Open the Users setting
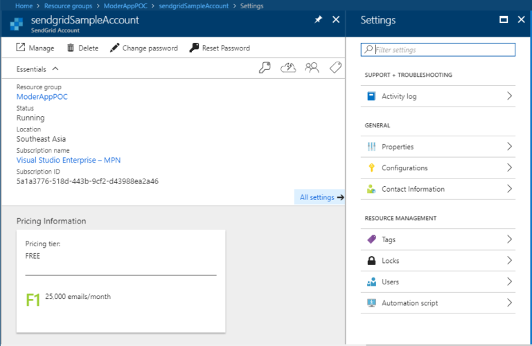532x346 pixels. click(438, 282)
